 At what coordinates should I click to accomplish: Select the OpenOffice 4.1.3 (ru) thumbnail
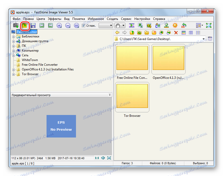pyautogui.click(x=169, y=59)
